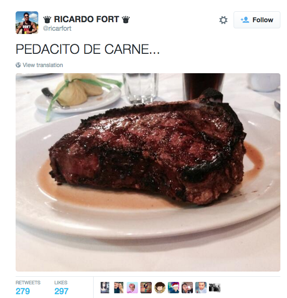Open the @ricarfort handle link
Image resolution: width=287 pixels, height=298 pixels.
pos(57,28)
